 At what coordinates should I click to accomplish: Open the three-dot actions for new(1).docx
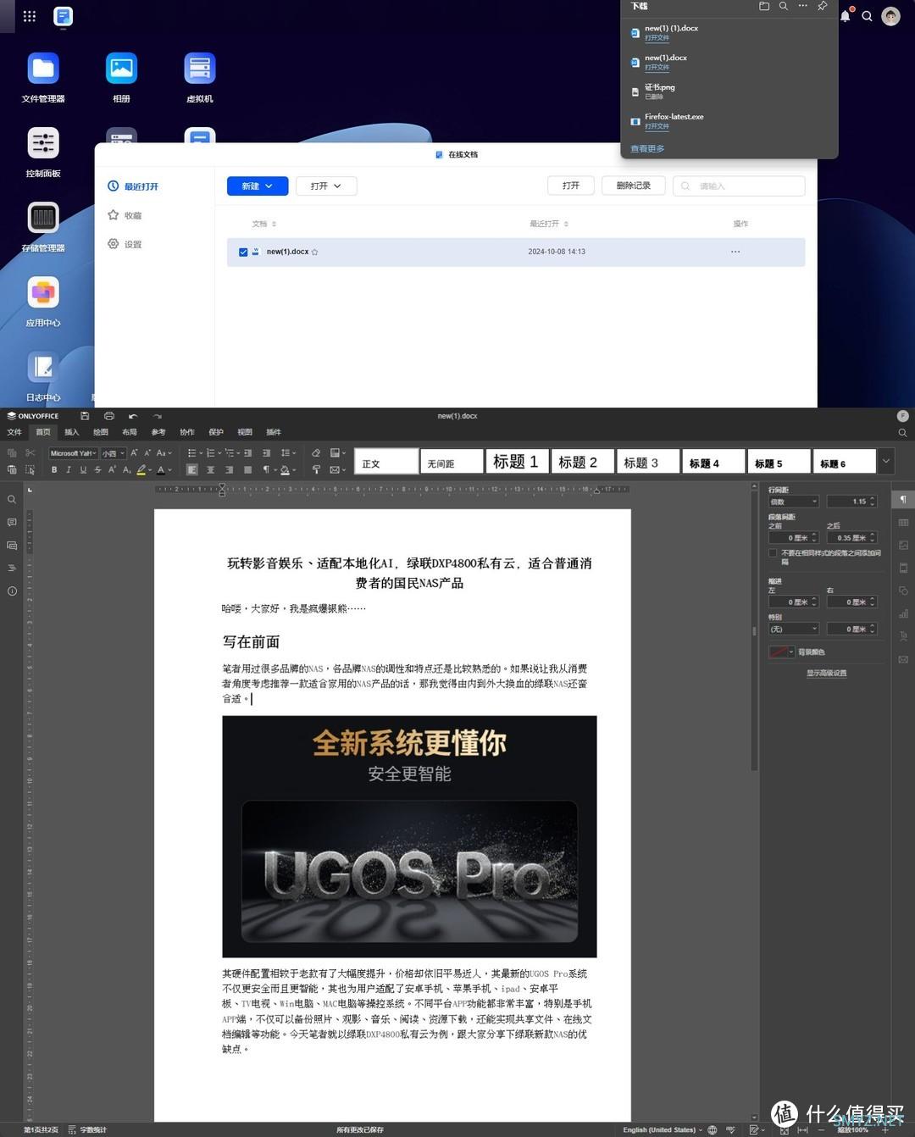click(x=735, y=252)
